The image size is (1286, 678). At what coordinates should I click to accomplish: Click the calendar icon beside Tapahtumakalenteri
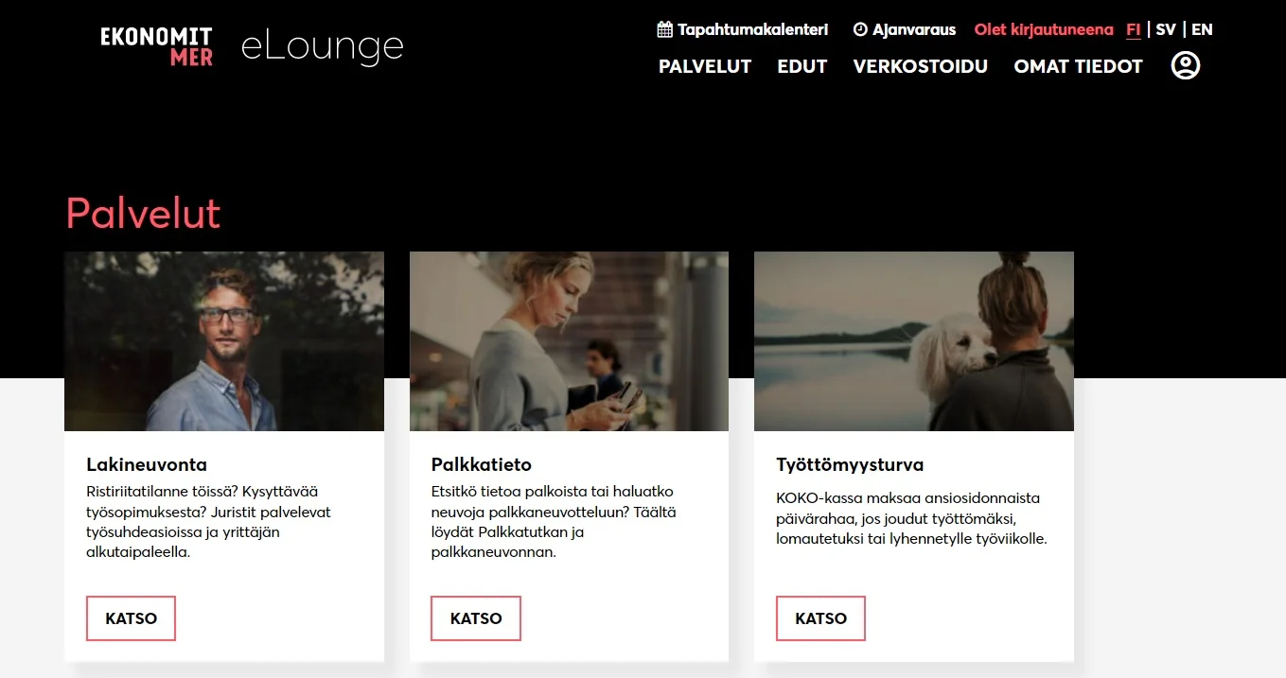point(665,29)
